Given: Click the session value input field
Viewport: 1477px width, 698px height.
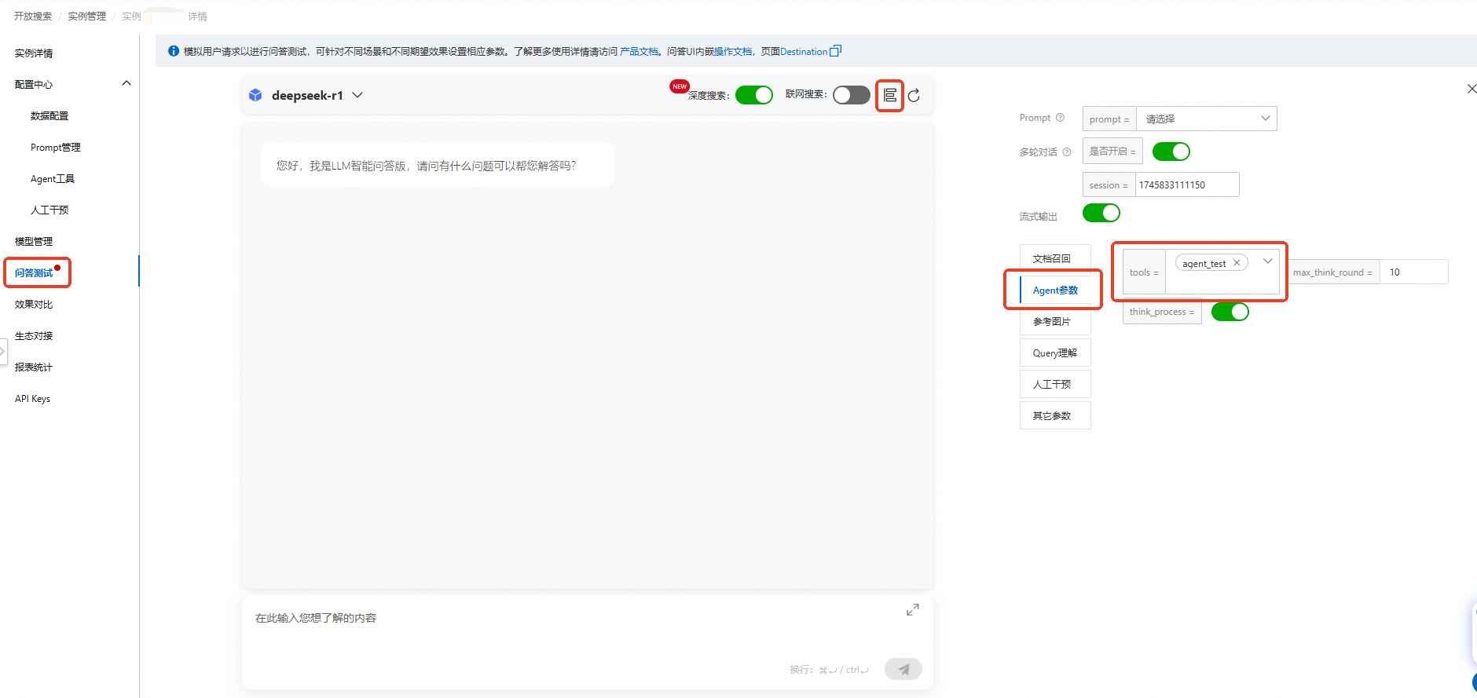Looking at the screenshot, I should (1187, 185).
